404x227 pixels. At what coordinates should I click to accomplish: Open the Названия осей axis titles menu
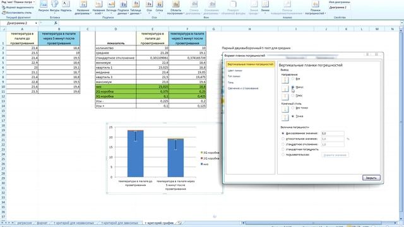98,8
